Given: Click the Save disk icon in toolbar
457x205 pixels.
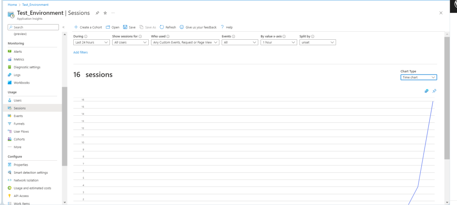Looking at the screenshot, I should [125, 27].
